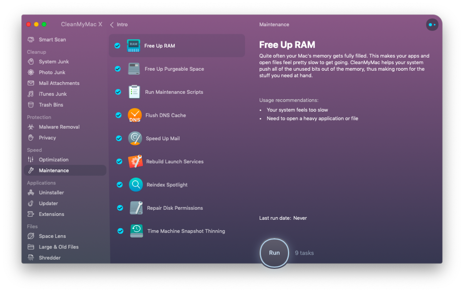Image resolution: width=467 pixels, height=292 pixels.
Task: Select Run Maintenance Scripts task label
Action: pos(174,92)
